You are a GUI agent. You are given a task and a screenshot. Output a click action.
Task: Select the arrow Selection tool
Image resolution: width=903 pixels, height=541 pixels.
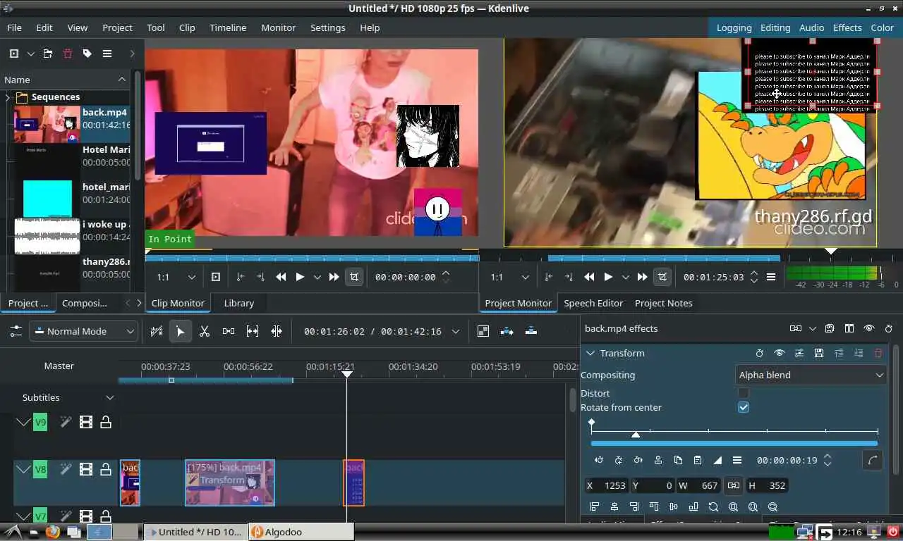(181, 331)
